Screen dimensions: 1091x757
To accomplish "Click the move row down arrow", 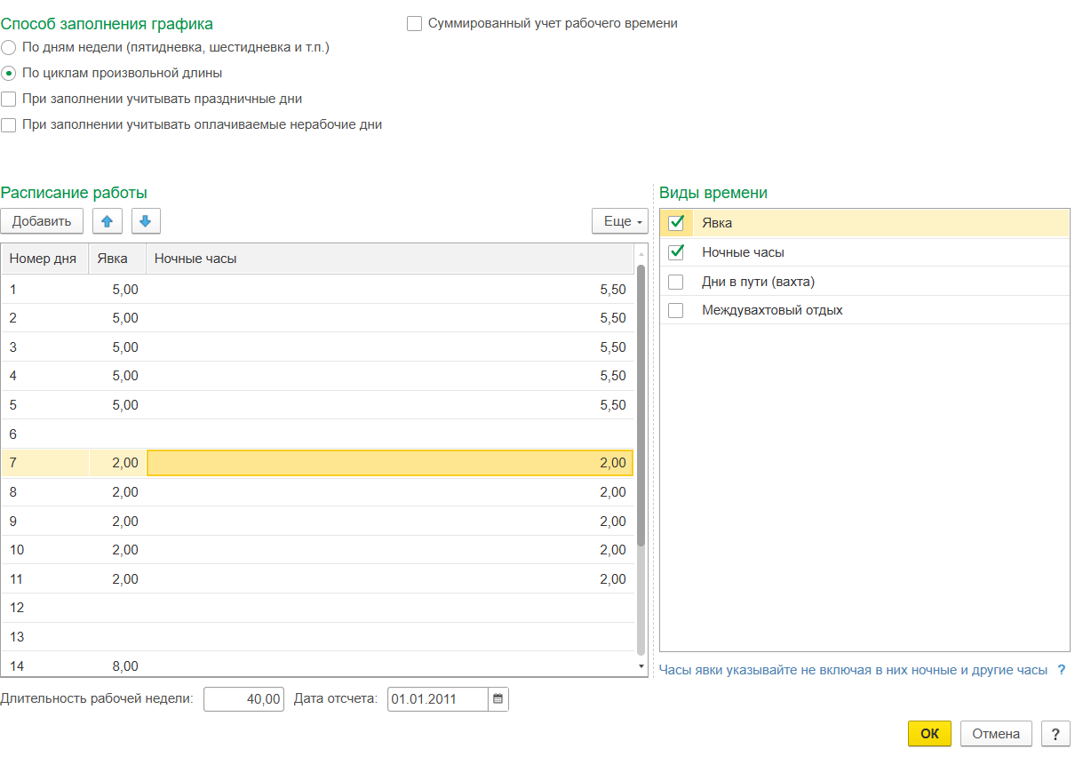I will 146,221.
